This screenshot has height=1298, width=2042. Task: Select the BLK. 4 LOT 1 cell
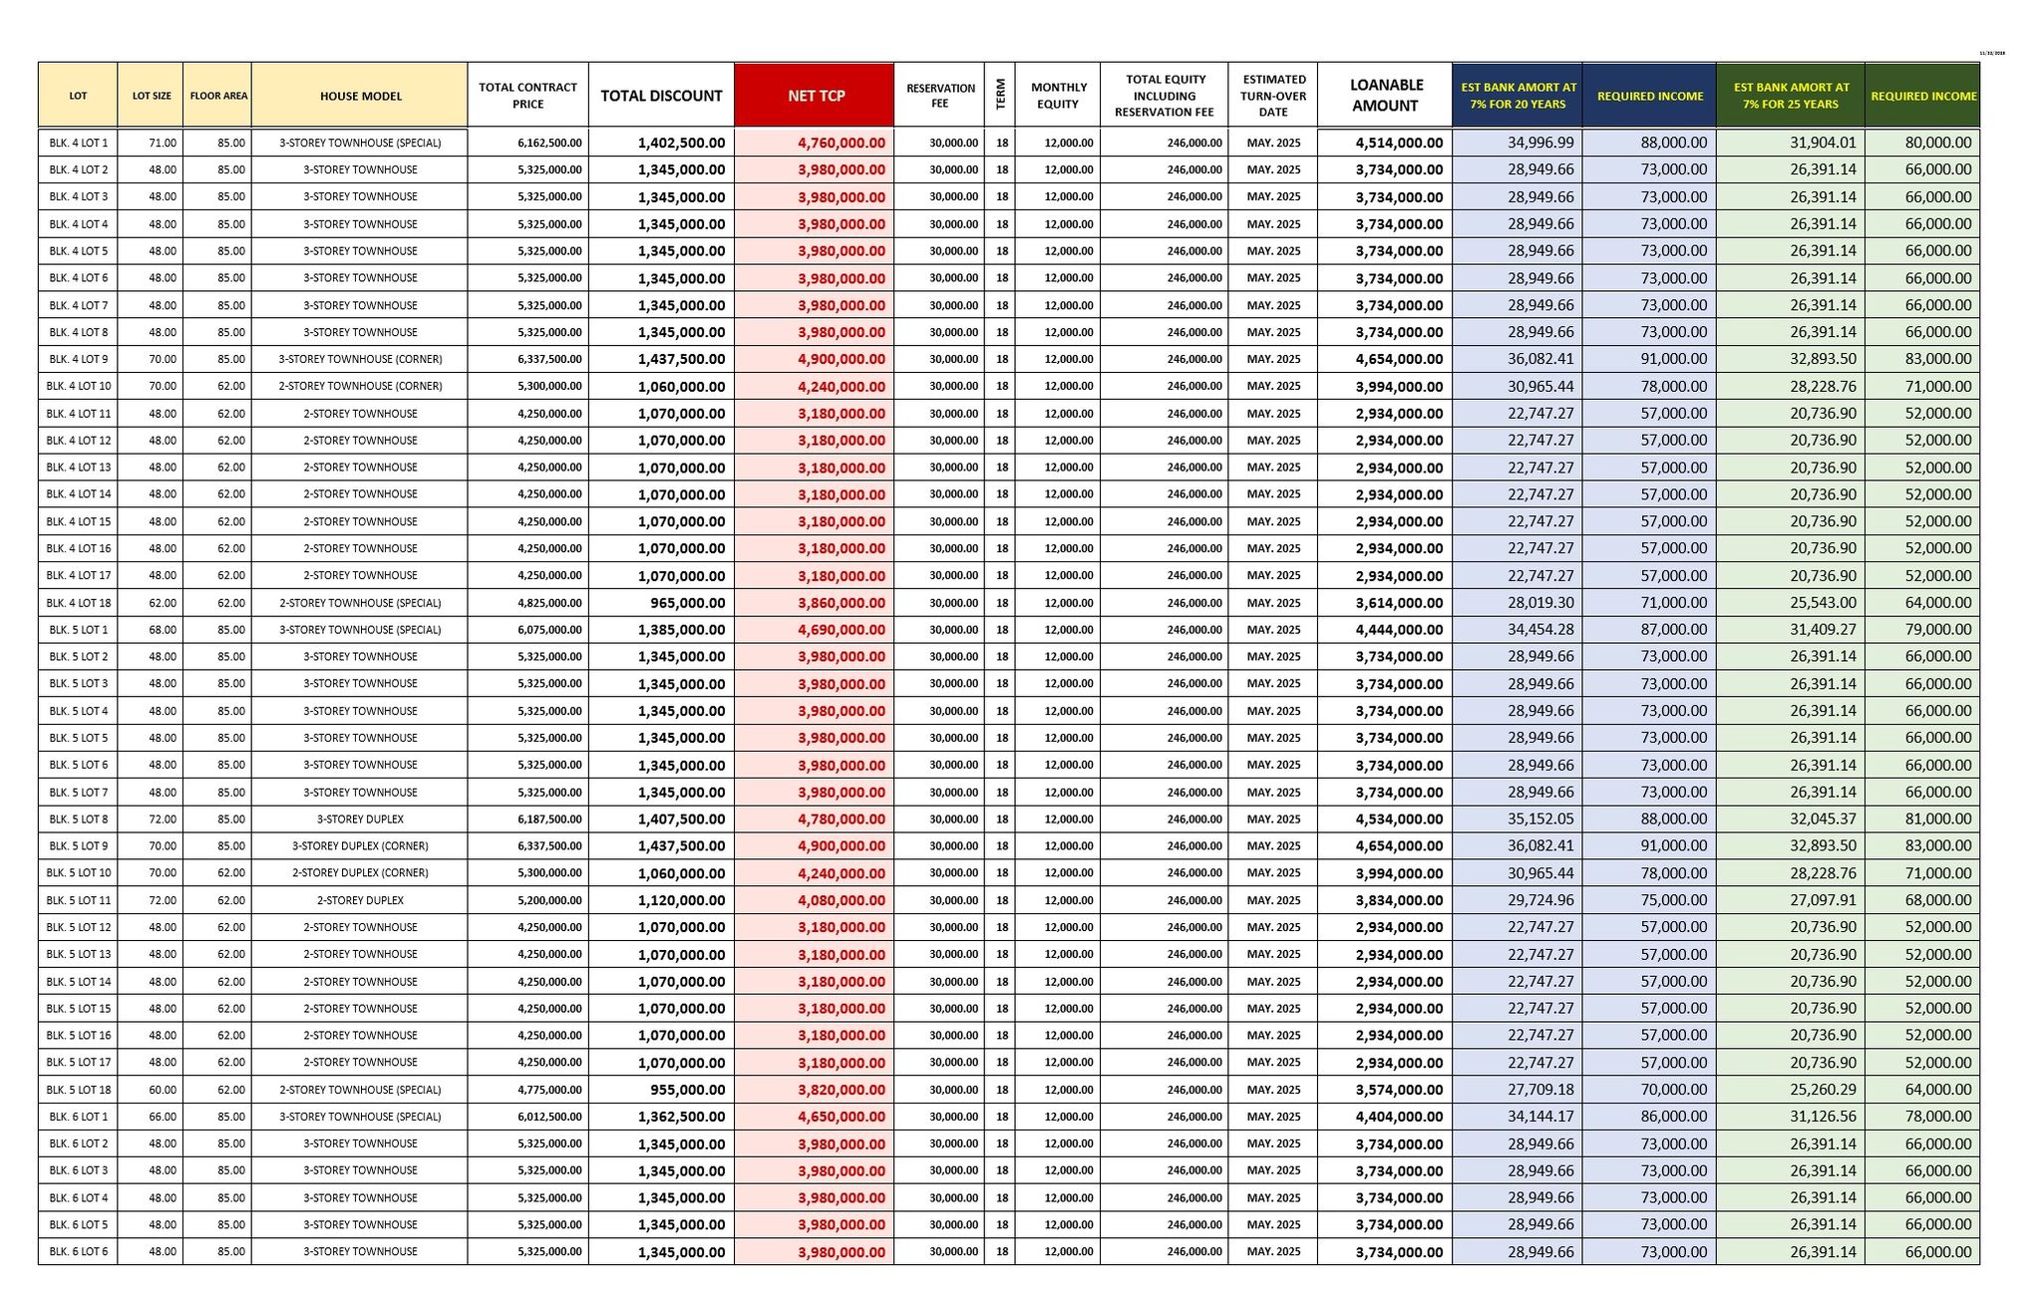point(78,143)
